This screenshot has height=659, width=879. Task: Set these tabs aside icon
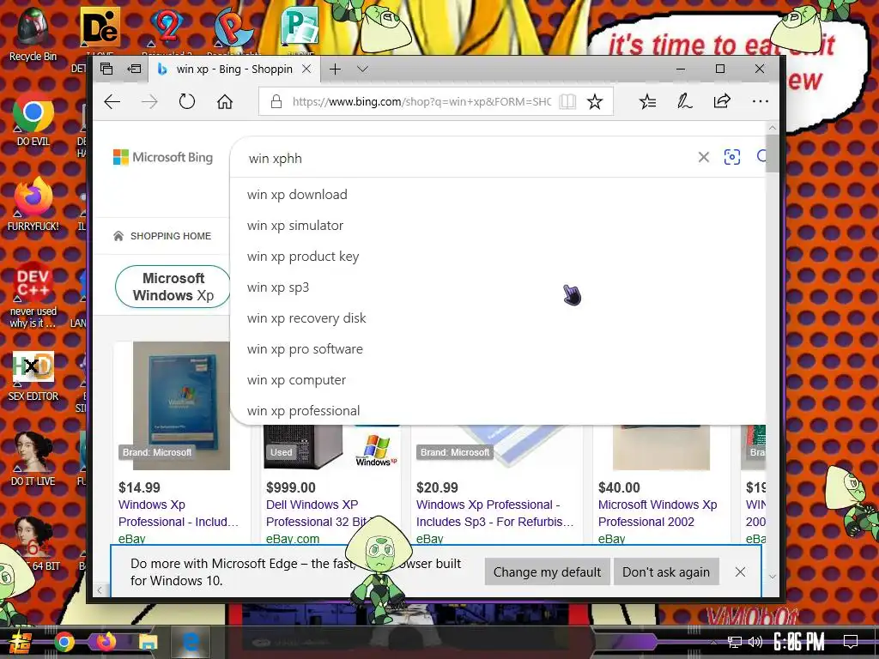click(x=135, y=69)
